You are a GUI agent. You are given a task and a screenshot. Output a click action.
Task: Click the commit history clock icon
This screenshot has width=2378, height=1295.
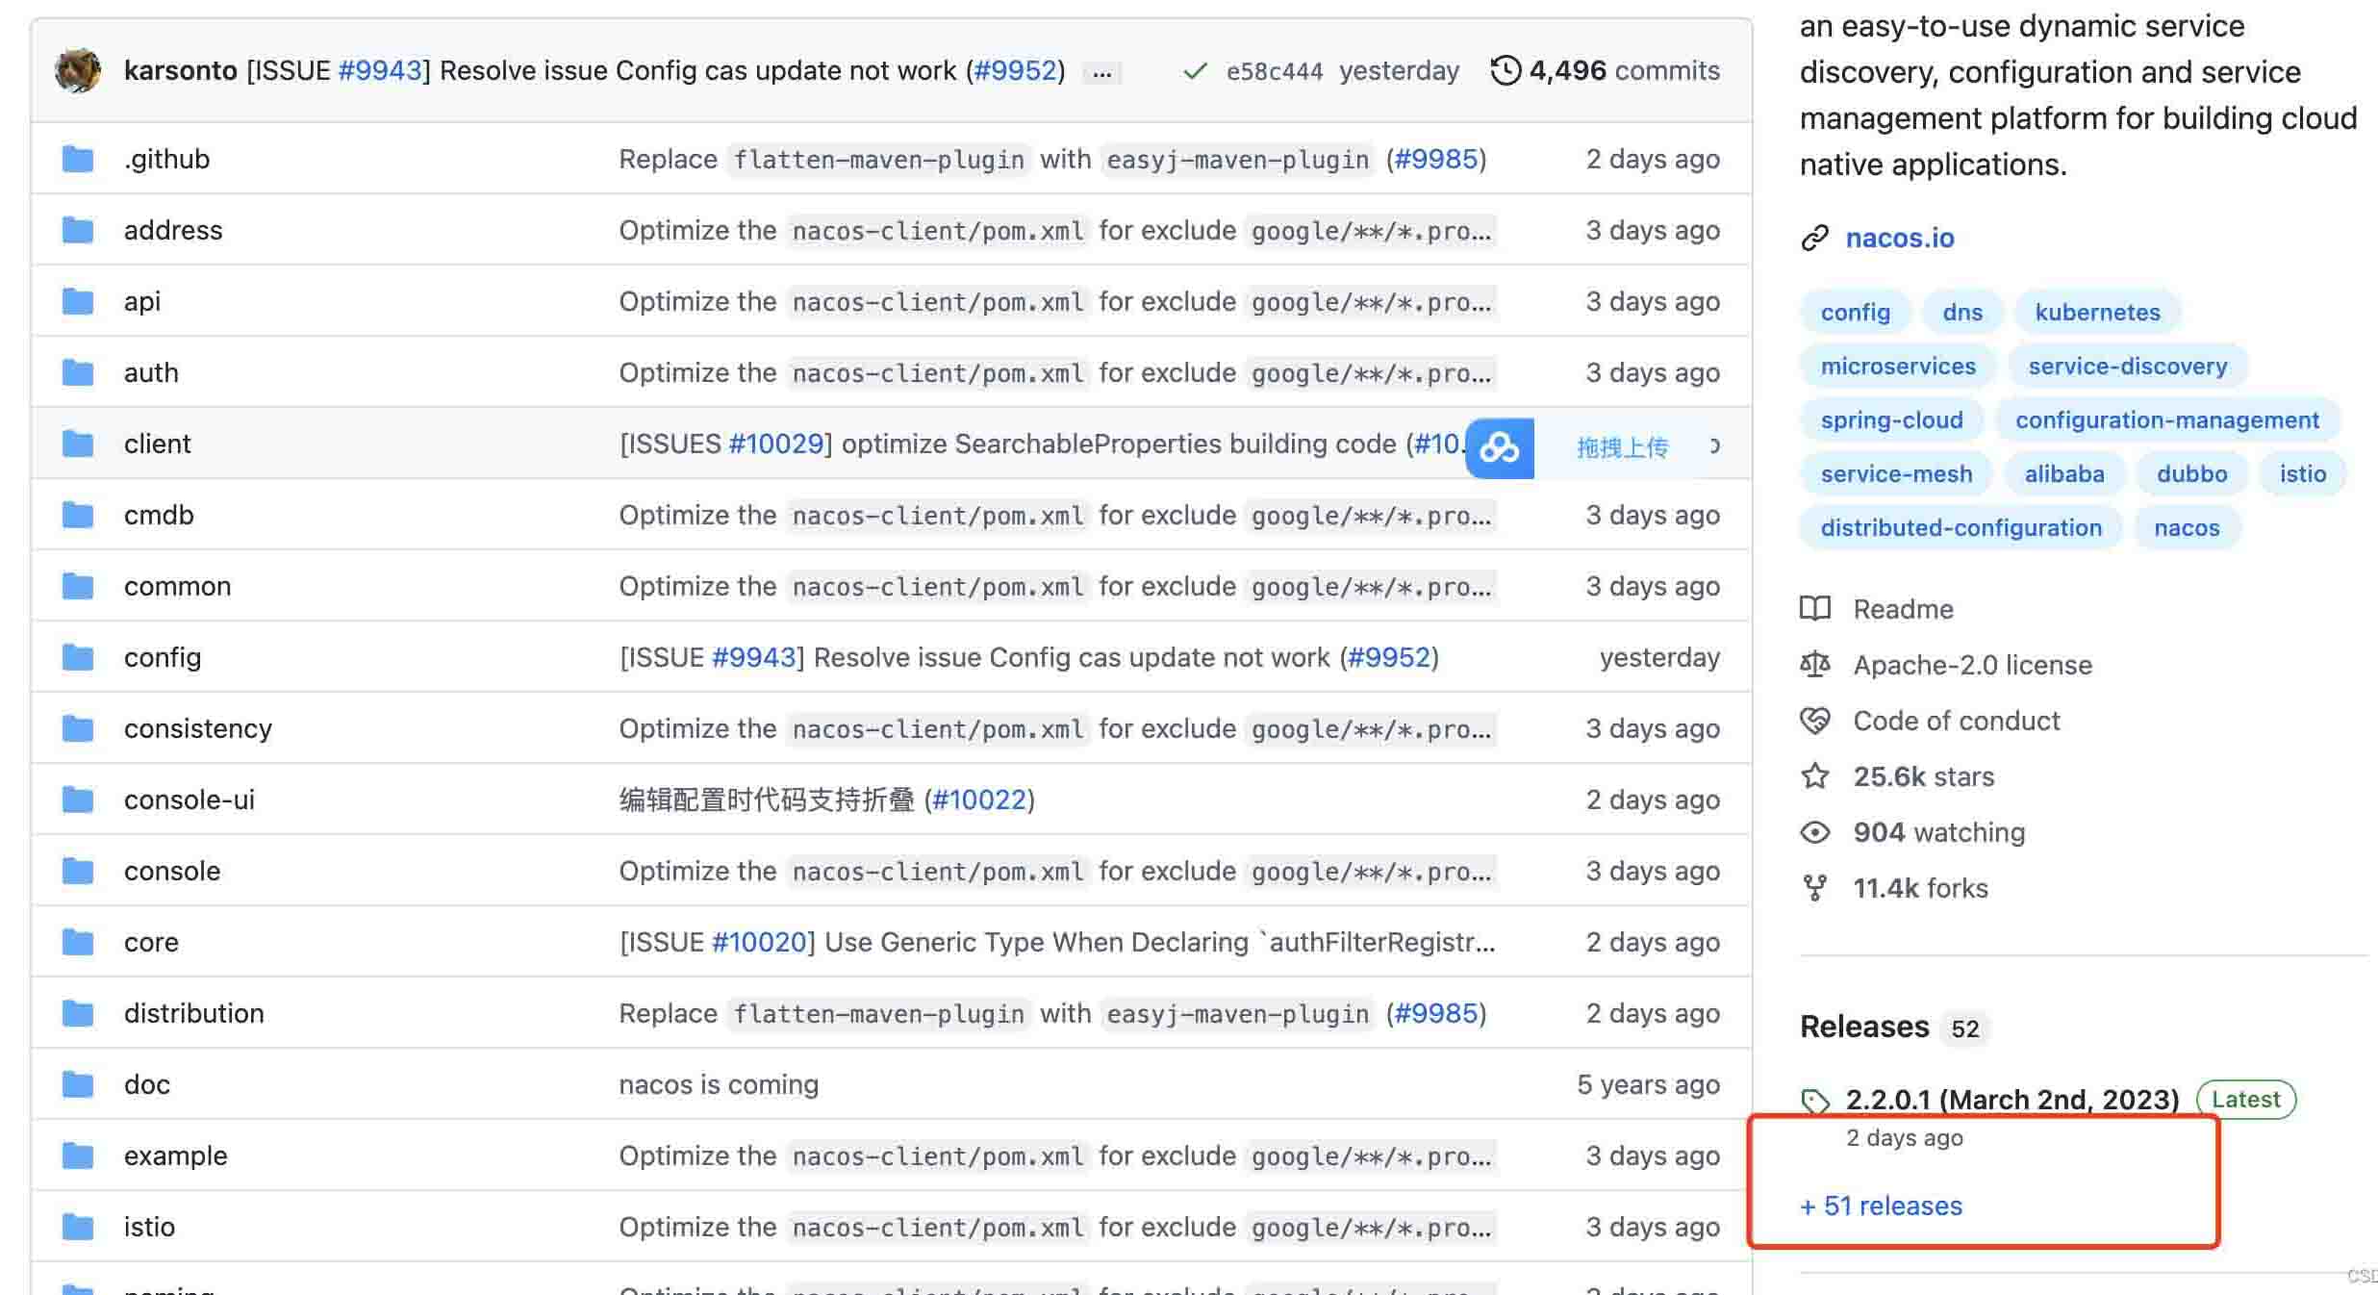pyautogui.click(x=1505, y=70)
